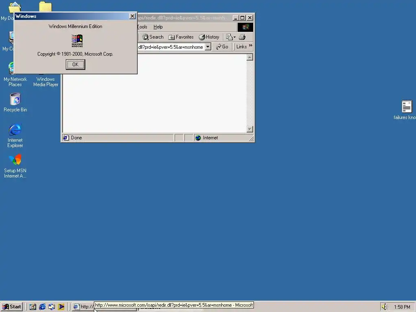This screenshot has width=416, height=312.
Task: Click the browser scrollbar up arrow
Action: pyautogui.click(x=250, y=57)
